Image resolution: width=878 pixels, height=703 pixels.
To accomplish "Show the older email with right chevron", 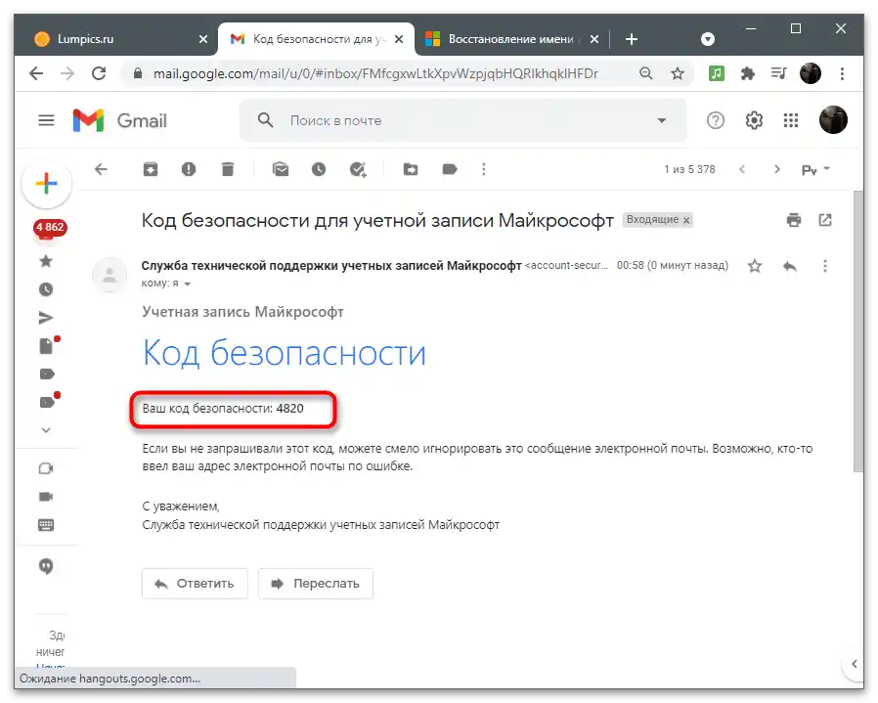I will [x=776, y=169].
